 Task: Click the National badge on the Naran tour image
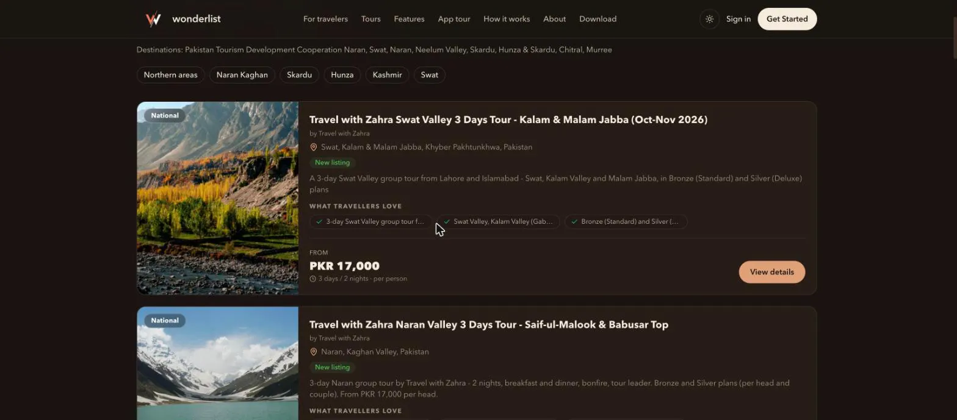165,320
